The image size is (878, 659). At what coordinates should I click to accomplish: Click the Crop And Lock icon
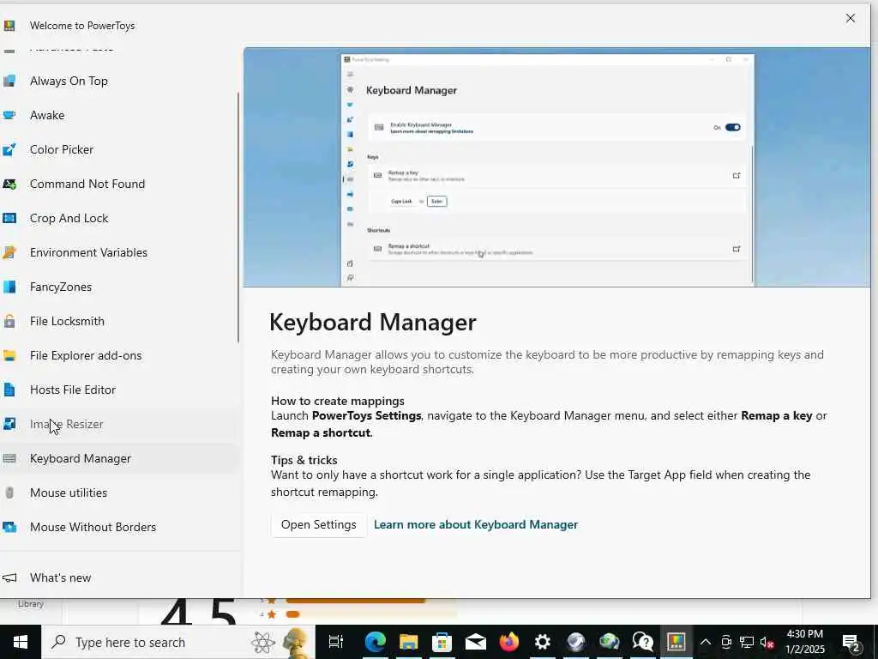click(x=9, y=218)
